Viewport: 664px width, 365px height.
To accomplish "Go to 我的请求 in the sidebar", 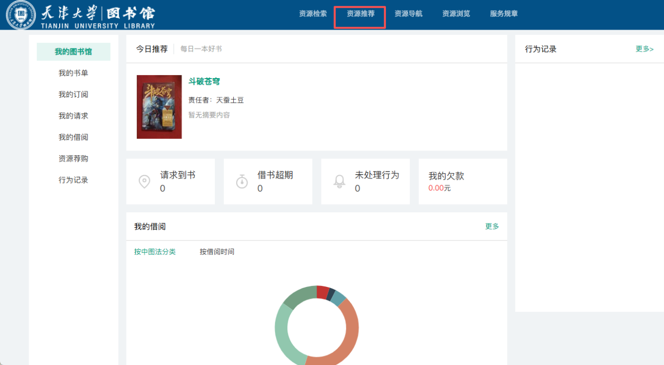I will pos(73,116).
